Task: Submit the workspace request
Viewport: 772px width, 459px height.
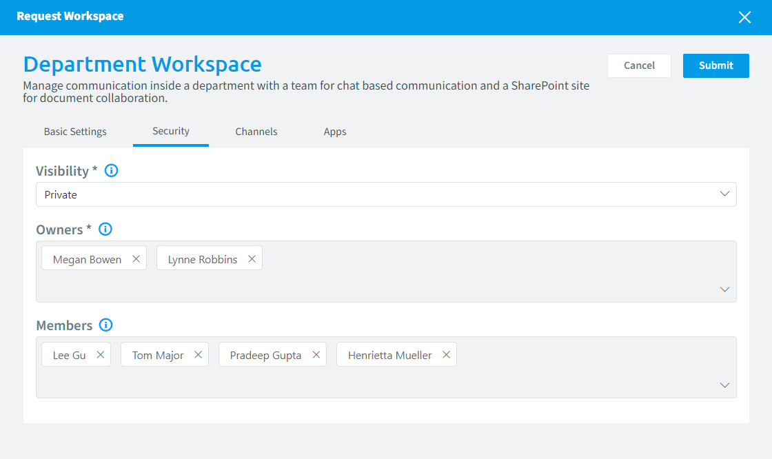Action: (716, 65)
